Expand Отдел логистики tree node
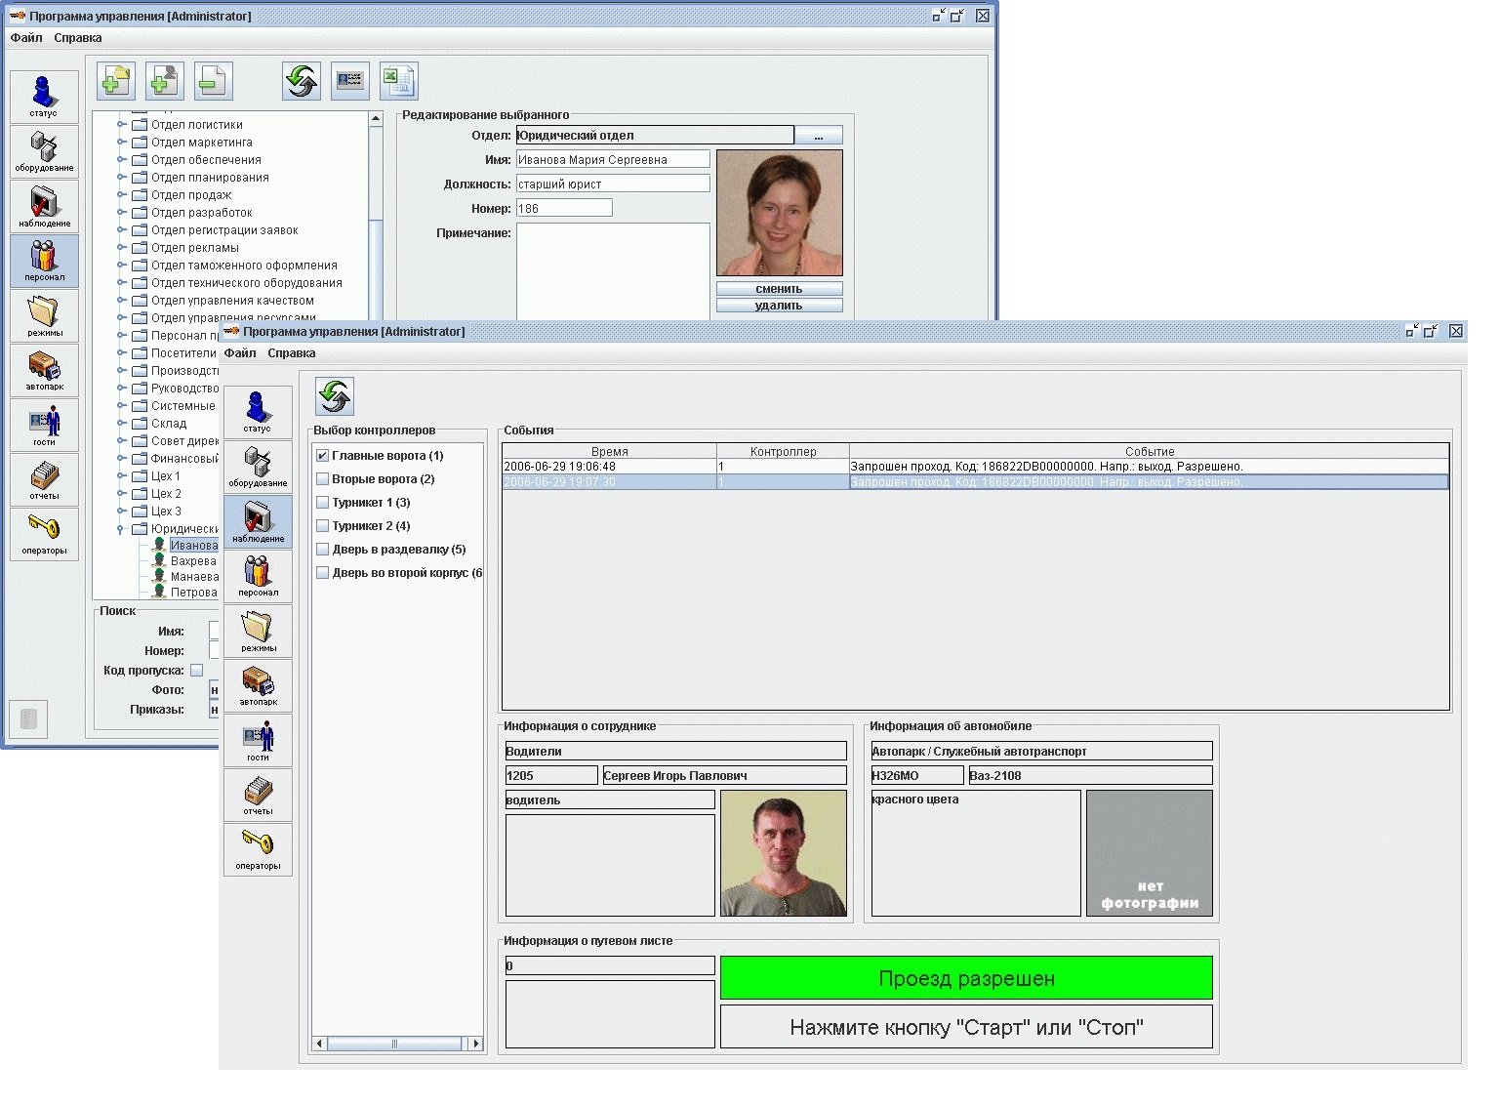Viewport: 1499px width, 1107px height. click(122, 125)
